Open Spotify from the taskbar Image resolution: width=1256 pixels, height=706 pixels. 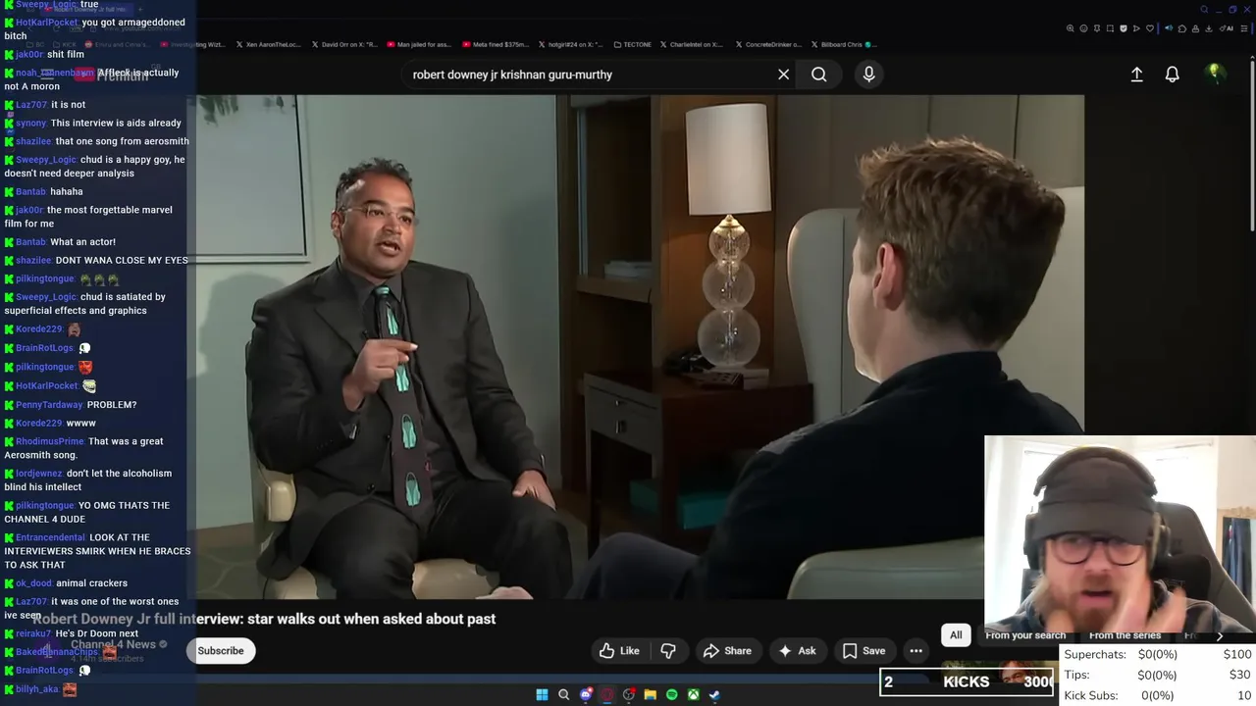tap(671, 695)
